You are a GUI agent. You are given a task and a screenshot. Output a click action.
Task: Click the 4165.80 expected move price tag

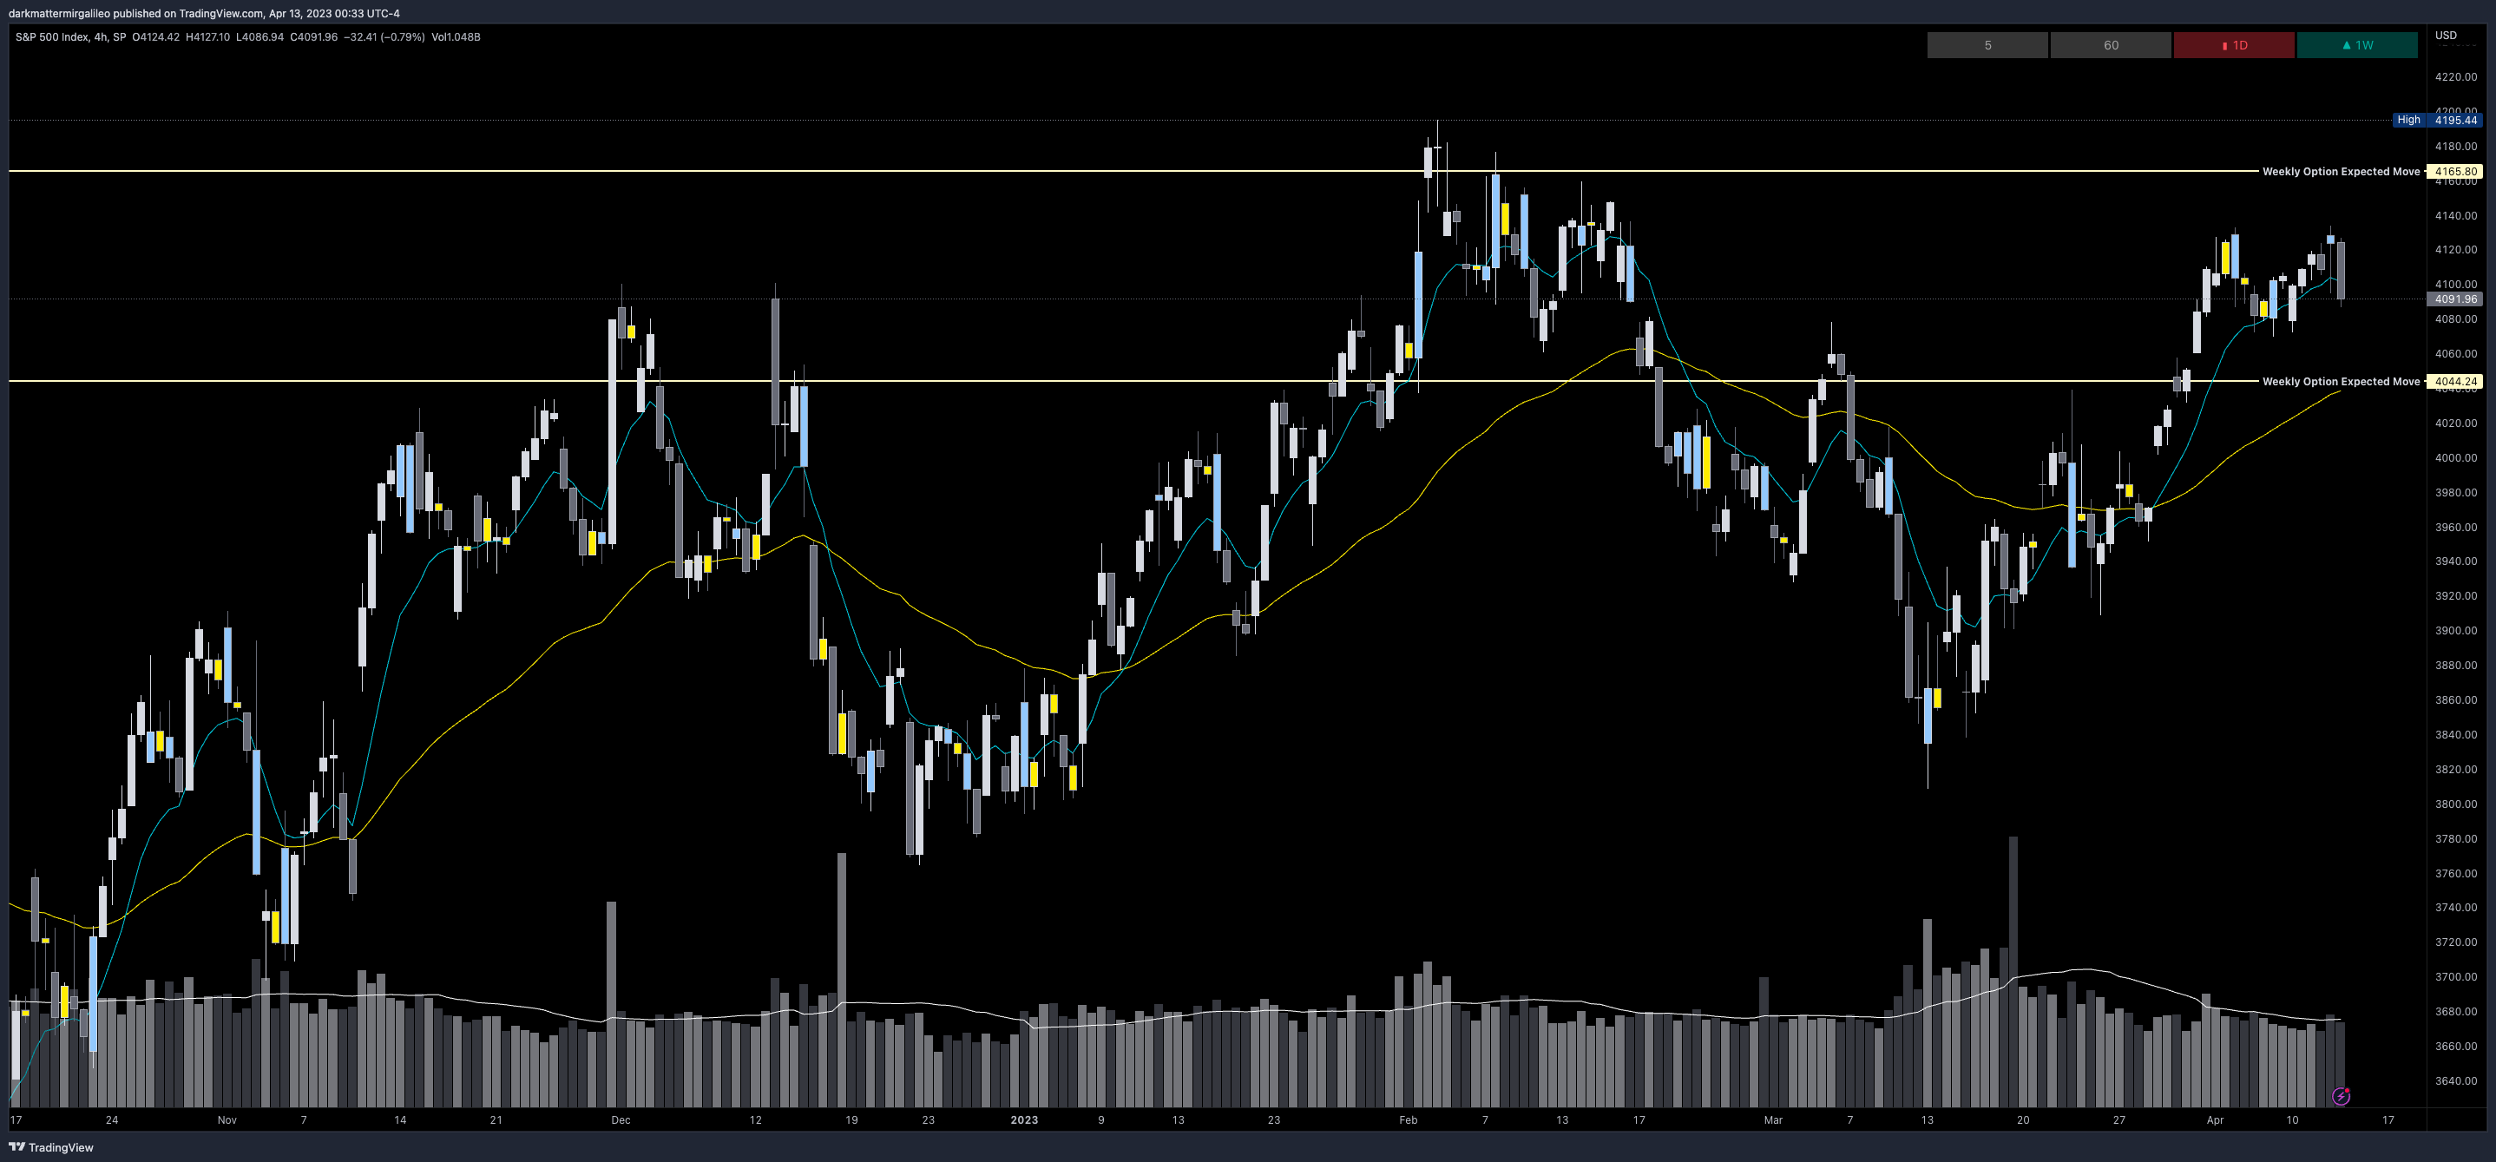coord(2454,172)
